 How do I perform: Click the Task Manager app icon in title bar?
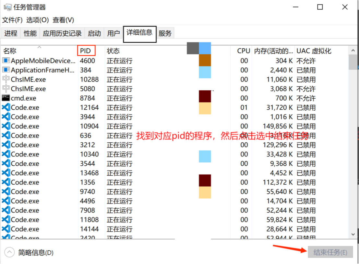click(7, 7)
